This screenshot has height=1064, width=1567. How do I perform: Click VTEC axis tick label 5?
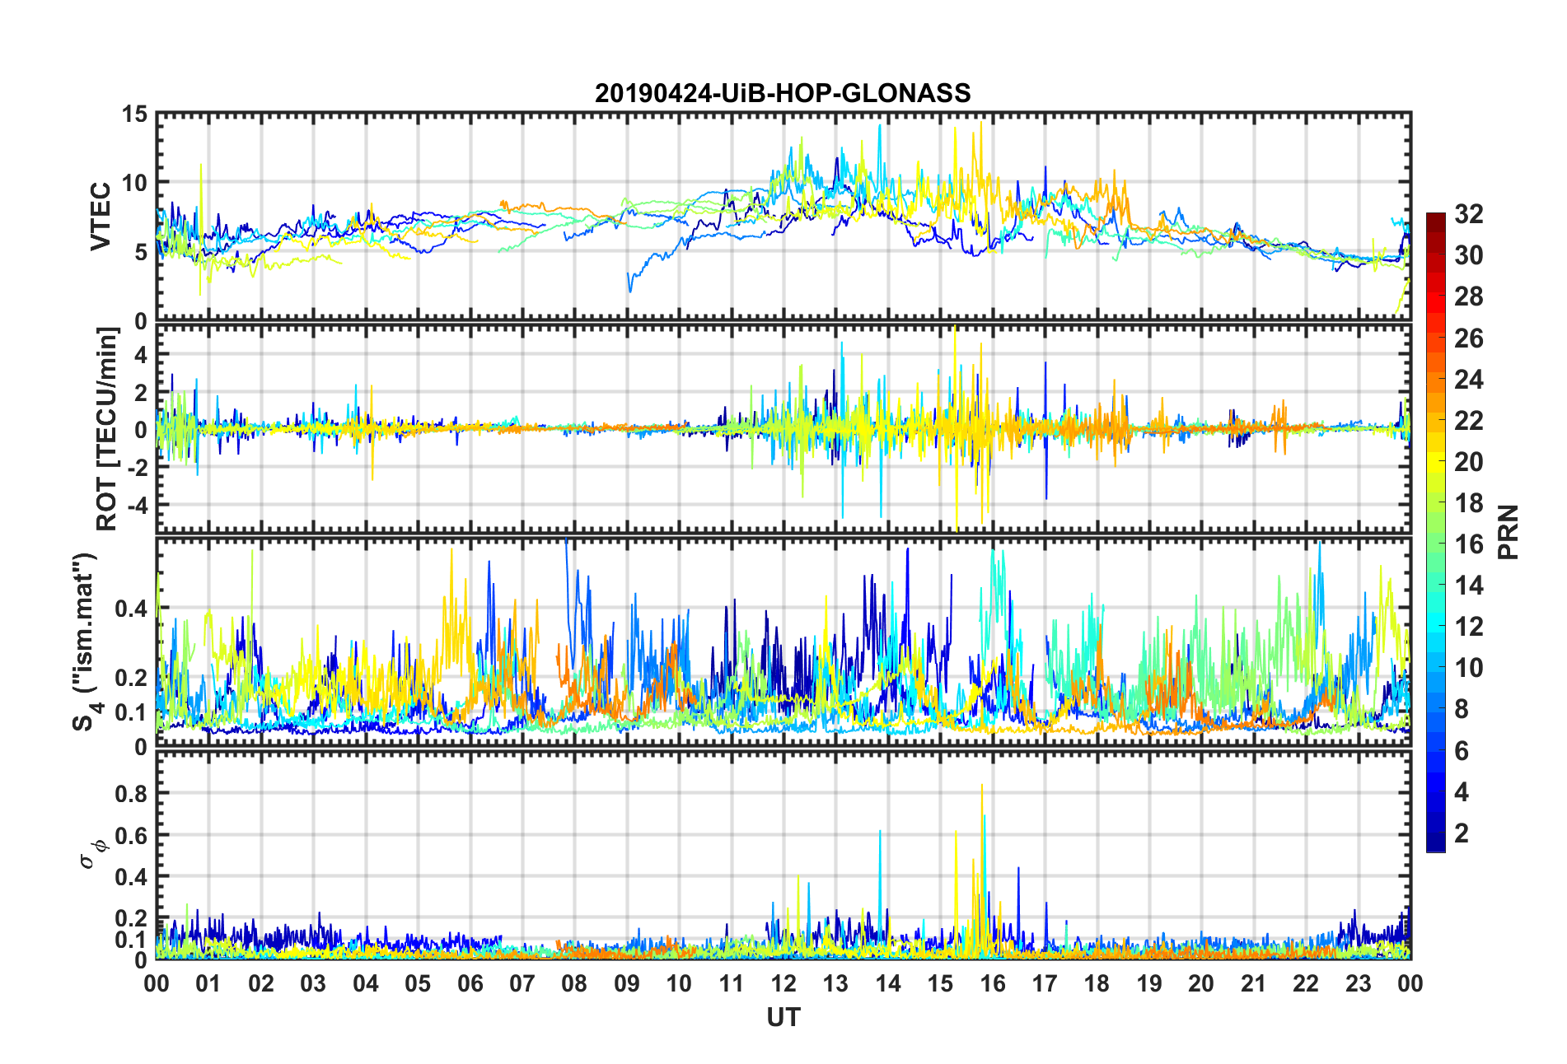click(x=141, y=252)
